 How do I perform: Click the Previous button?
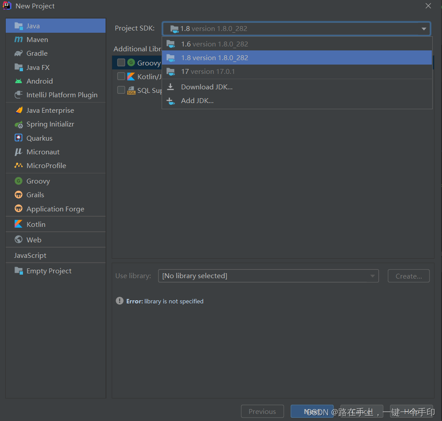point(262,411)
